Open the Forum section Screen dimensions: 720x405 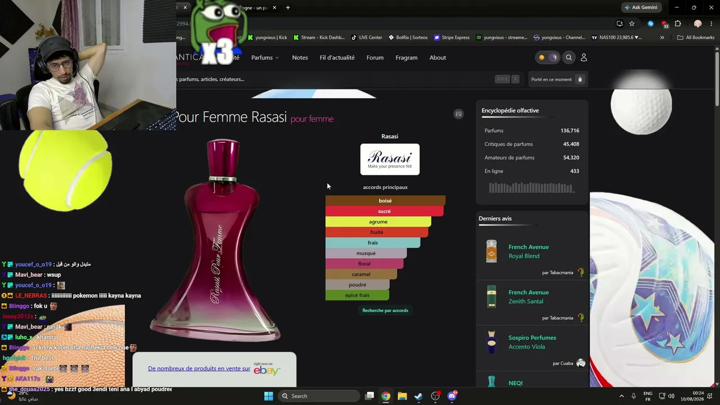[x=375, y=57]
